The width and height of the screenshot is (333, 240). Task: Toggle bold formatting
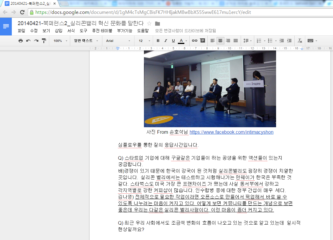[x=158, y=41]
